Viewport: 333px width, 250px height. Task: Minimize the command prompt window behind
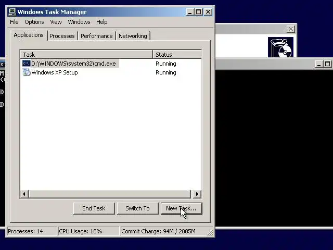click(318, 64)
